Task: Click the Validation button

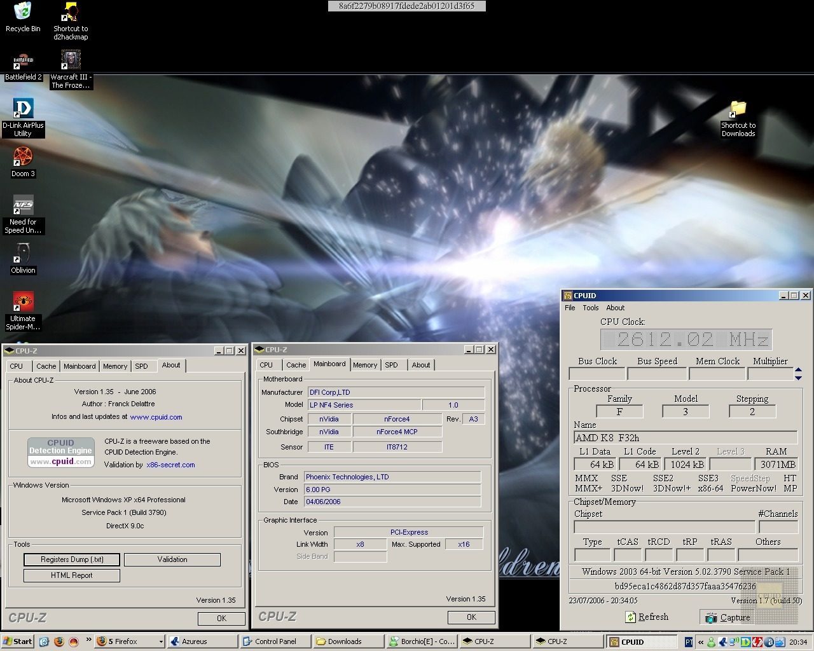Action: pos(172,559)
